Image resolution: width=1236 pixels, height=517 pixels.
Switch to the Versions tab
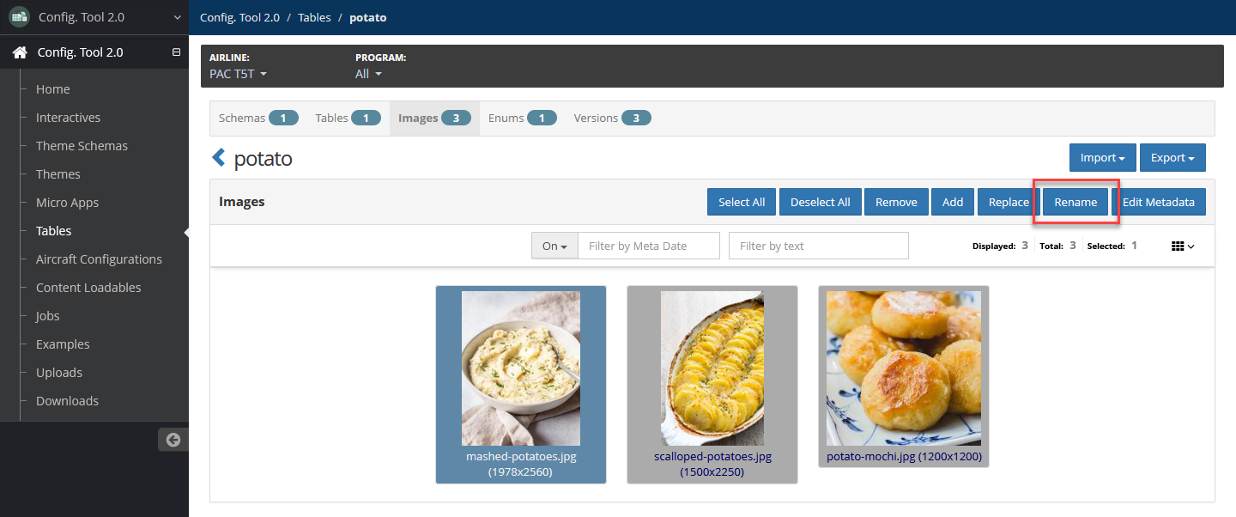point(612,119)
